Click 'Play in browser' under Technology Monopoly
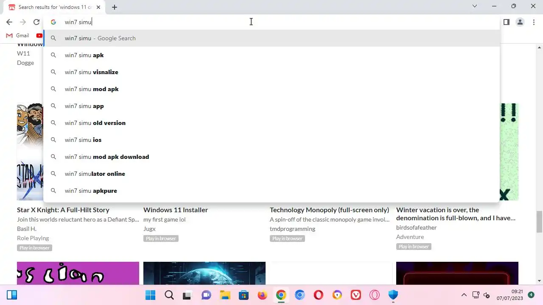 [287, 238]
